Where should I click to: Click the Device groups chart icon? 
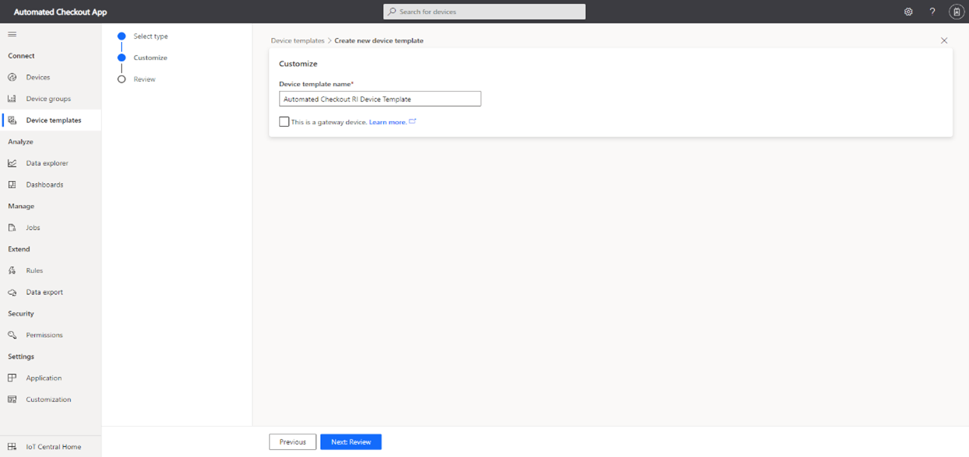12,99
